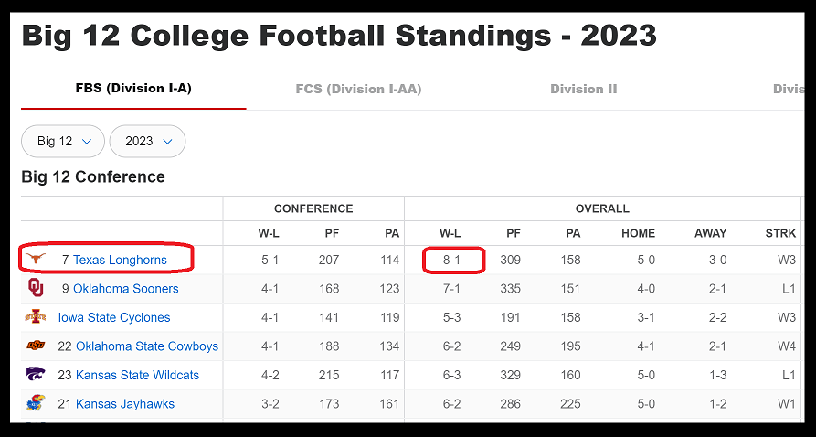Screen dimensions: 816x437
Task: Open the Kansas Jayhawks team link
Action: tap(124, 403)
